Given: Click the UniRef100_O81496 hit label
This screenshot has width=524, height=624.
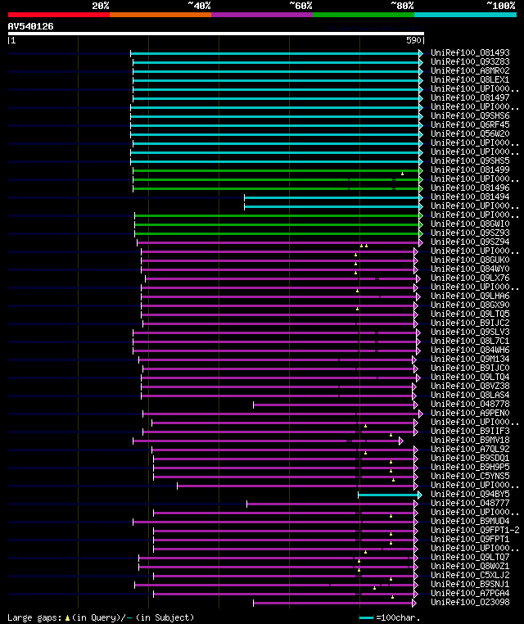Looking at the screenshot, I should coord(470,188).
